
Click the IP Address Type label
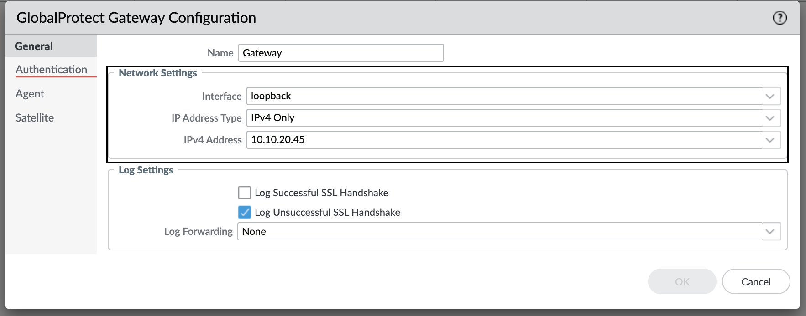point(207,118)
